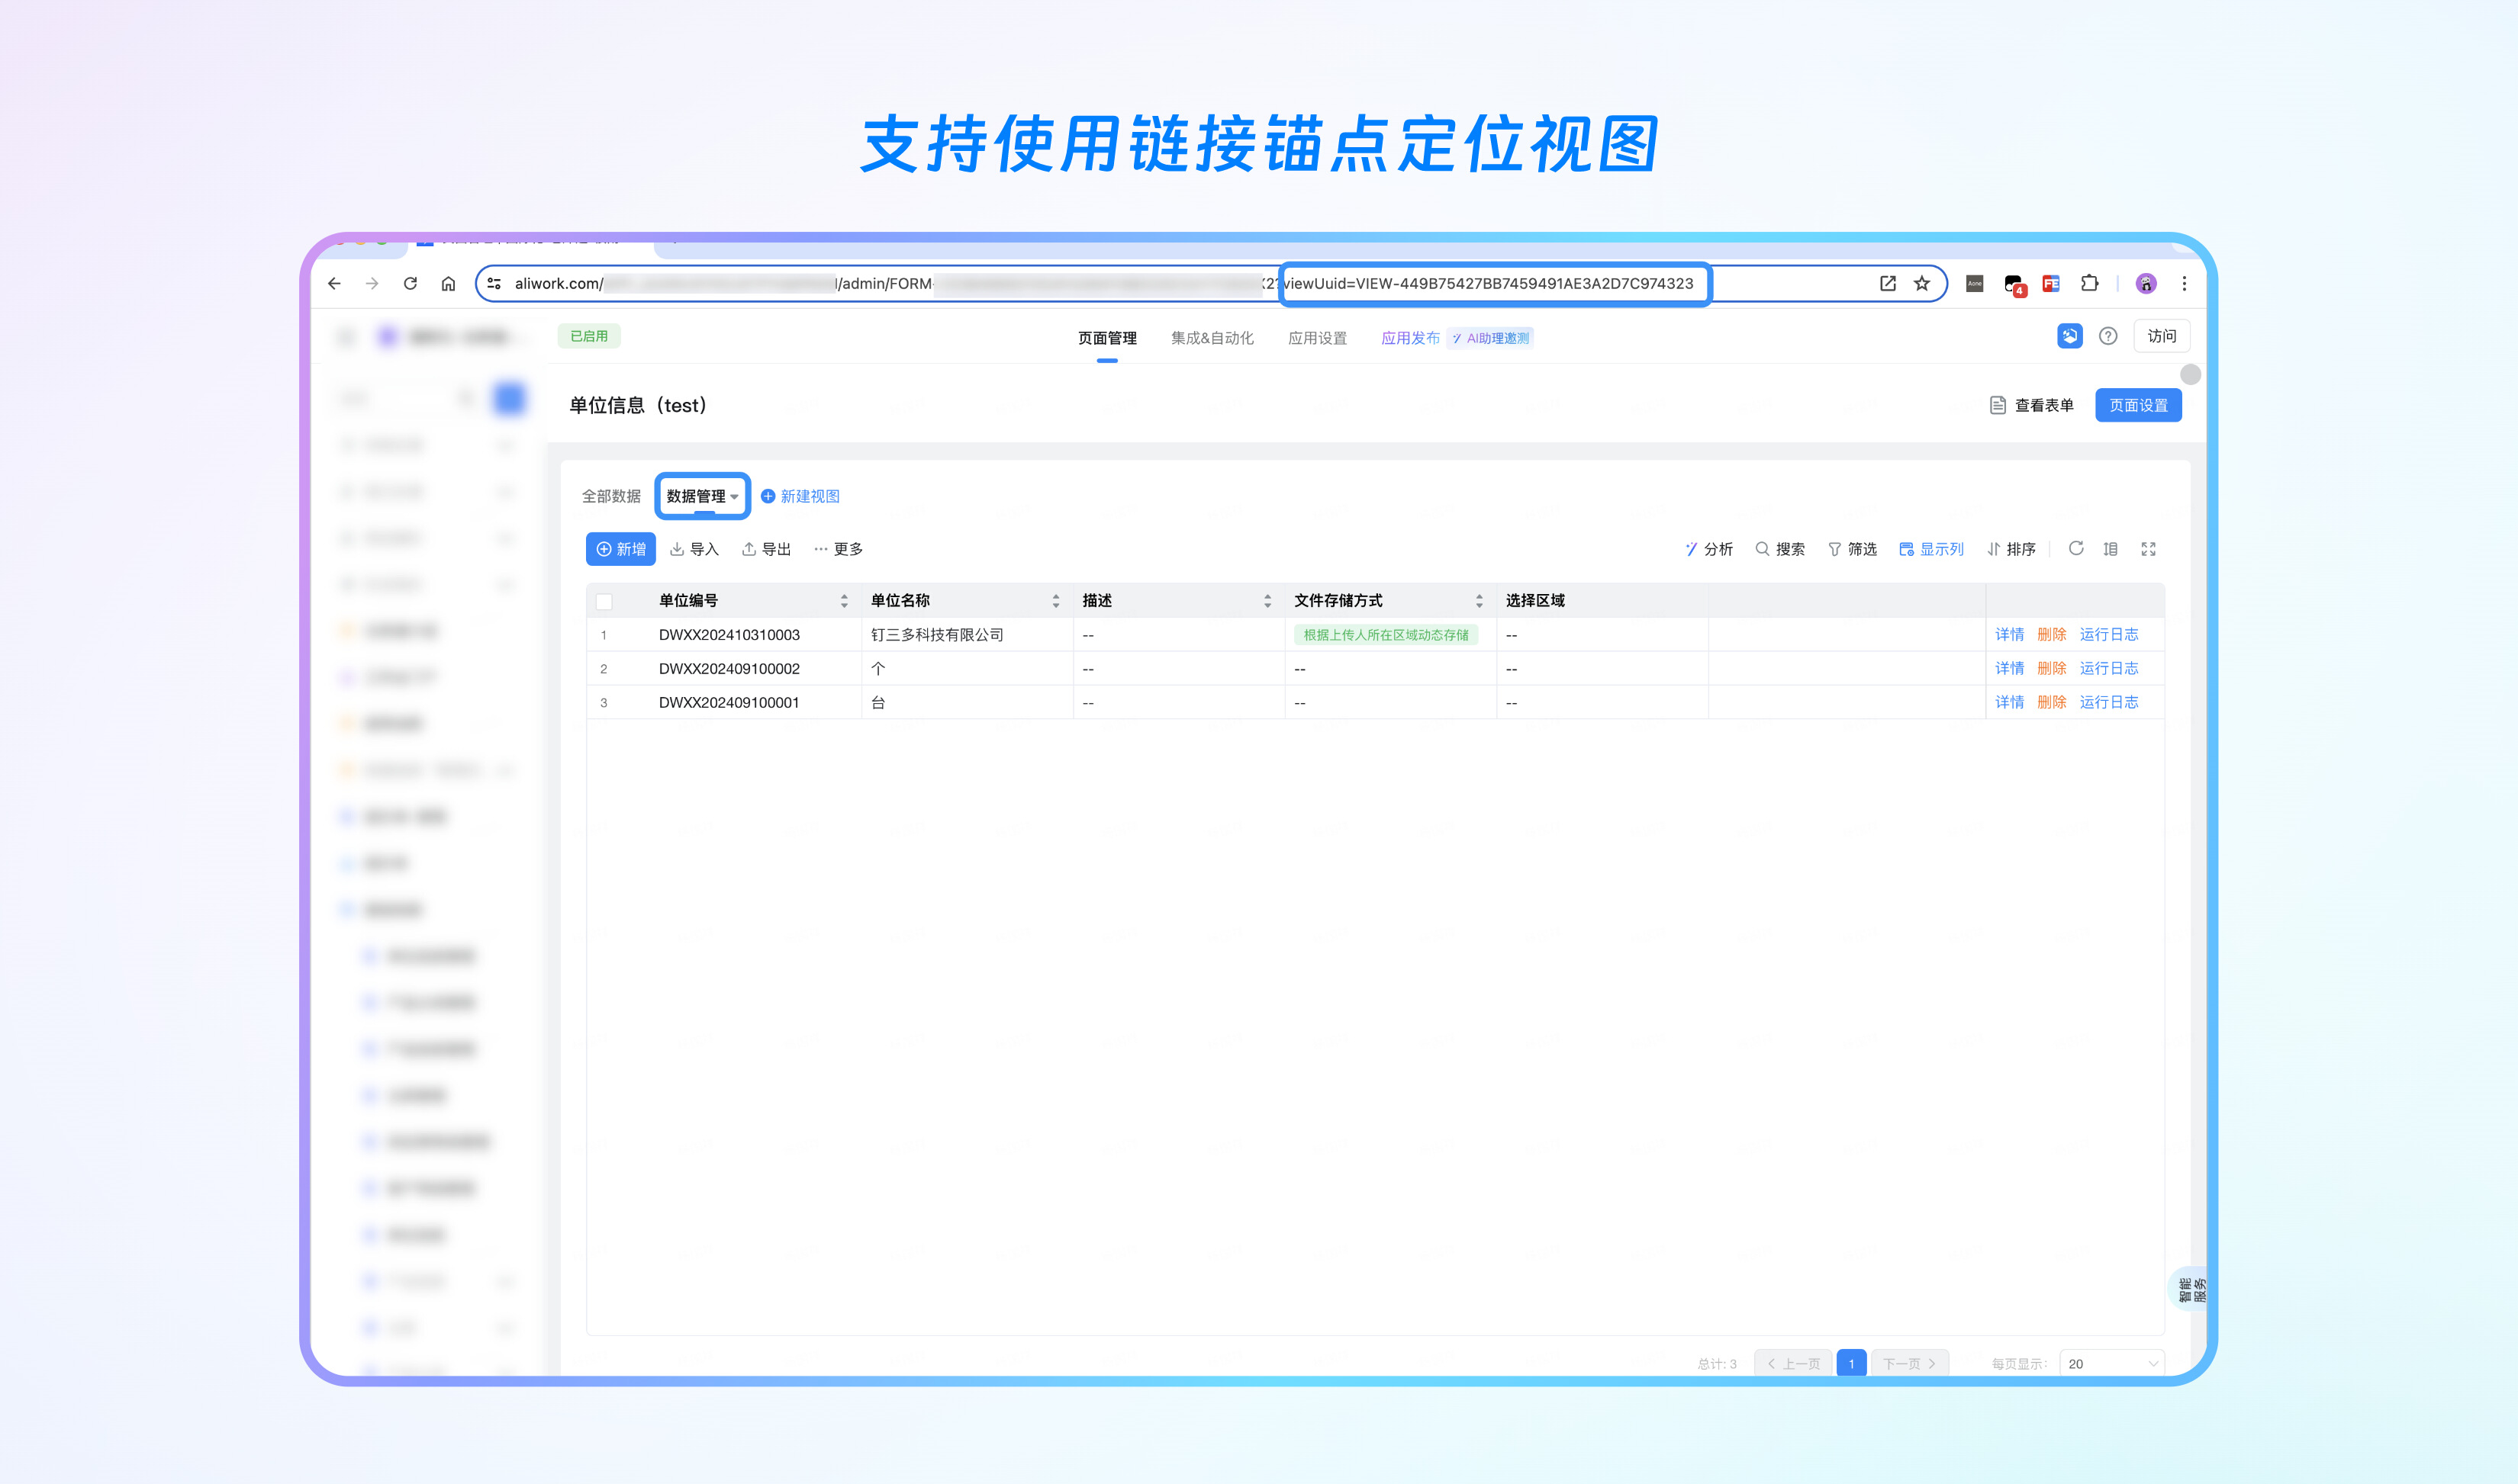
Task: Sort by 文件存储方式 column arrows
Action: coord(1480,601)
